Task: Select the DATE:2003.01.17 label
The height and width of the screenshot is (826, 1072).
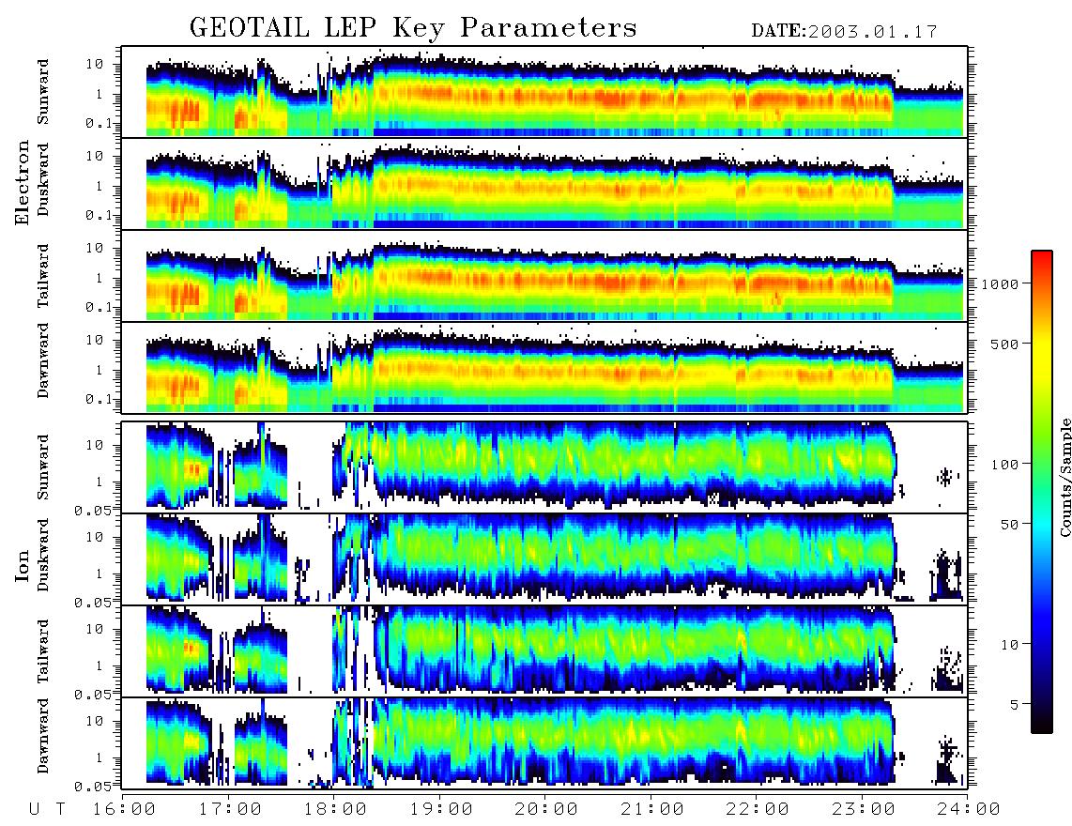Action: point(844,31)
